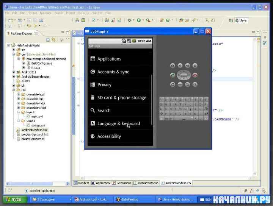This screenshot has width=273, height=206.
Task: Click the red end-call button on emulator
Action: tap(195, 75)
